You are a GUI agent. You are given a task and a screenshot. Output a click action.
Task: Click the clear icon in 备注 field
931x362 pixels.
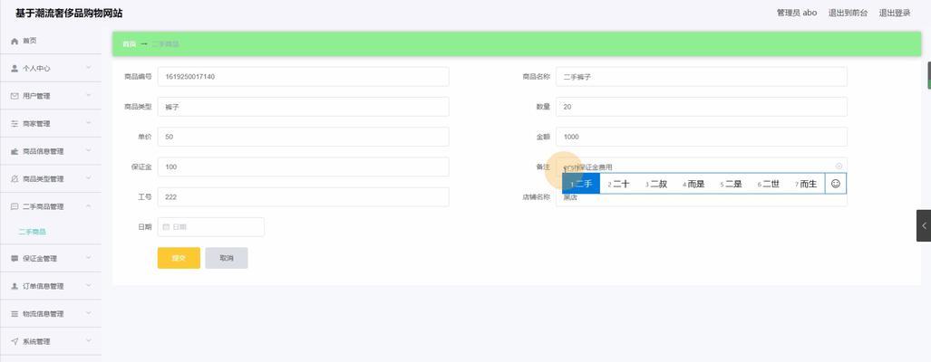coord(839,167)
